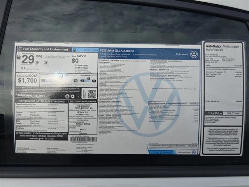Click the 'Total Price' black label
Image resolution: width=249 pixels, height=187 pixels.
tap(214, 113)
